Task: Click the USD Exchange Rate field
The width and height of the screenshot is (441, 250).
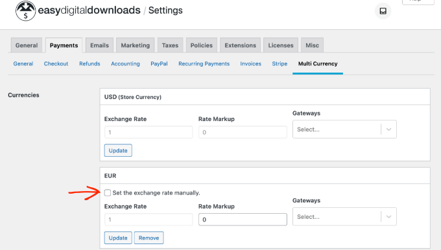Action: [x=149, y=132]
